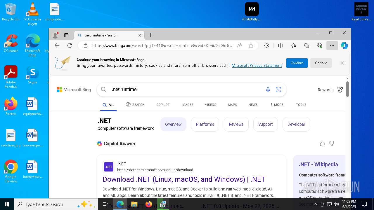Close the .net runtime - Search tab
The width and height of the screenshot is (374, 210).
coord(140,35)
